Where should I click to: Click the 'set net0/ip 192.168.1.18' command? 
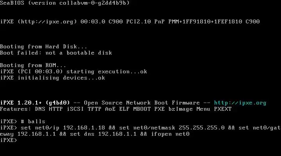[x=63, y=128]
